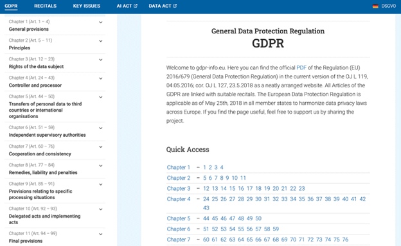This screenshot has height=246, width=401.
Task: Go to Article 11
Action: (x=243, y=178)
